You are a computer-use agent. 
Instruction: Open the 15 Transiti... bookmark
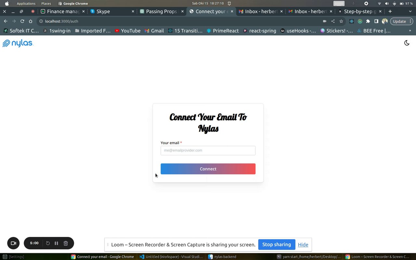click(185, 31)
